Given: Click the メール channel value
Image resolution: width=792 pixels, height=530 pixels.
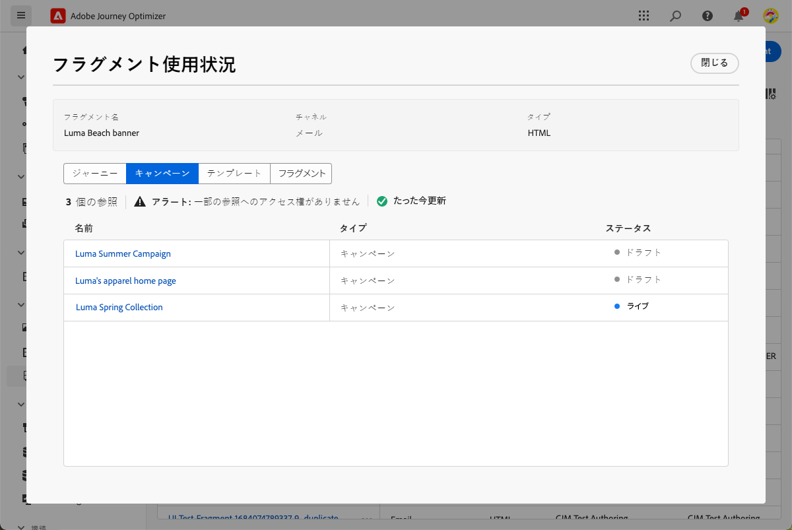Looking at the screenshot, I should [x=310, y=133].
